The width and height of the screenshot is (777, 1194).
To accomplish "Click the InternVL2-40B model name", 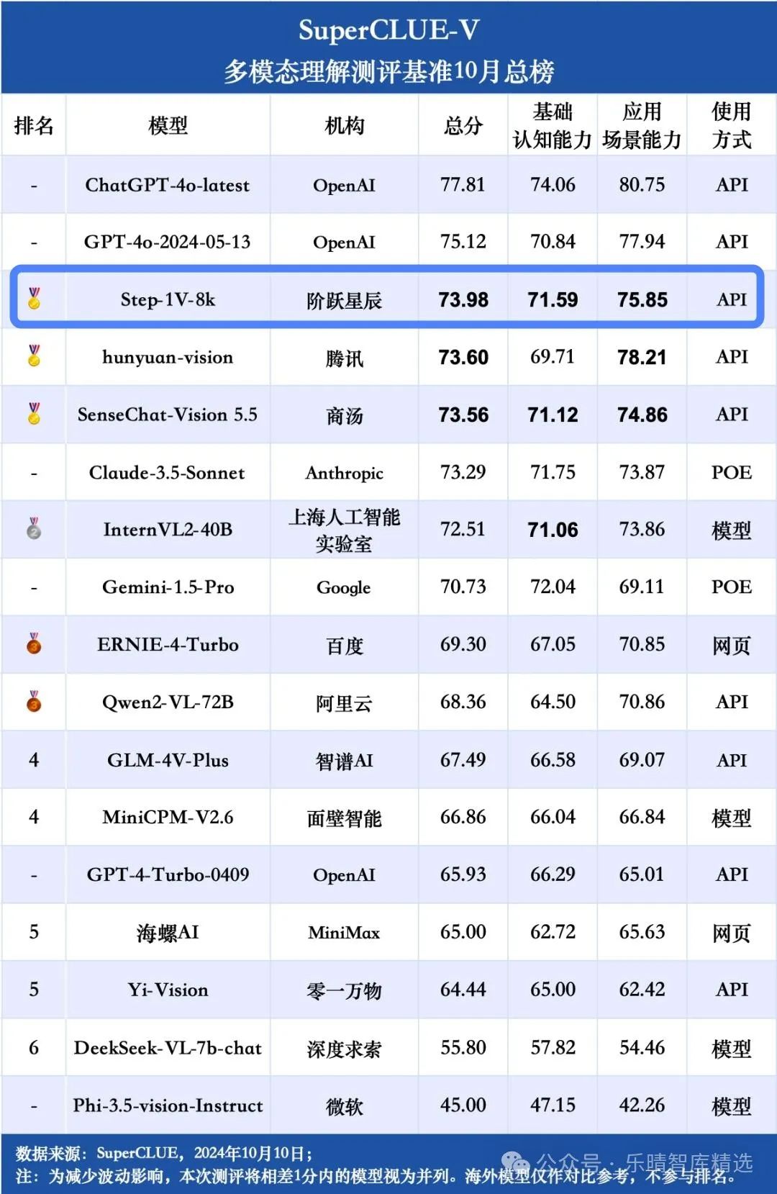I will click(168, 530).
